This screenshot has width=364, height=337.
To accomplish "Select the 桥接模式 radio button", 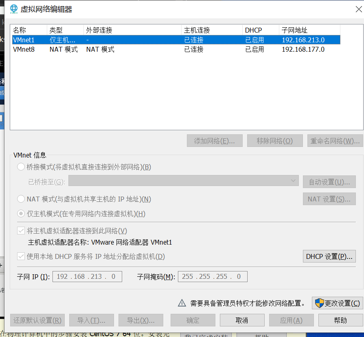I will coord(21,167).
